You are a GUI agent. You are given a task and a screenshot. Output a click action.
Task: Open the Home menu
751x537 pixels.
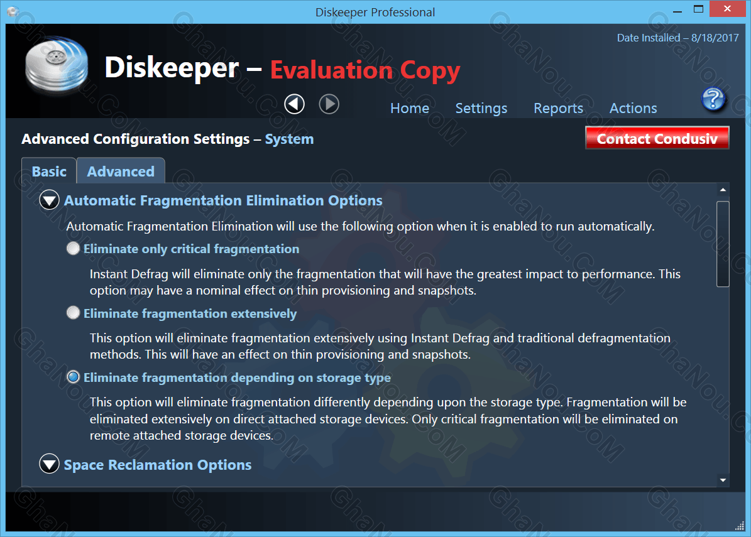(x=410, y=108)
